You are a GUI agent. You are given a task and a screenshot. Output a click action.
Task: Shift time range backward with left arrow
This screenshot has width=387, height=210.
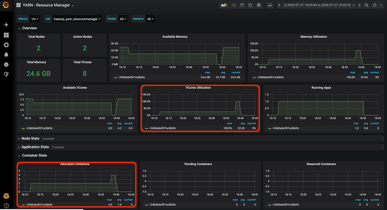click(x=279, y=5)
